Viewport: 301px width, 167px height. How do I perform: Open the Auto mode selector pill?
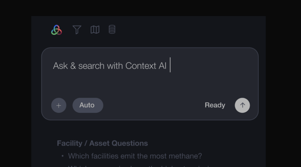(88, 105)
